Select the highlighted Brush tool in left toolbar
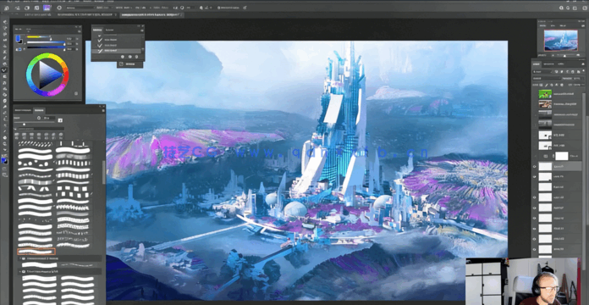The width and height of the screenshot is (589, 305). click(x=4, y=70)
